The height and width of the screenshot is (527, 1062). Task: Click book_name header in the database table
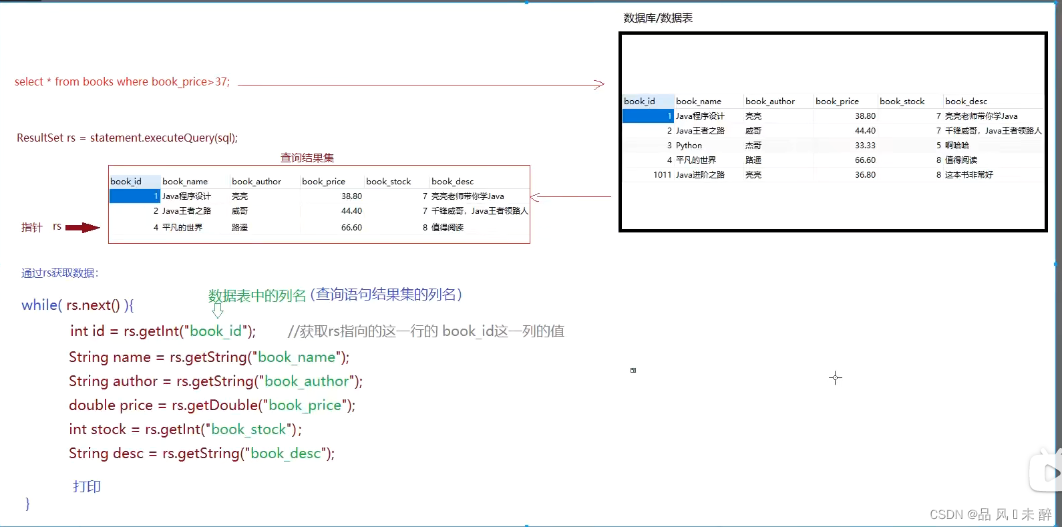[699, 101]
